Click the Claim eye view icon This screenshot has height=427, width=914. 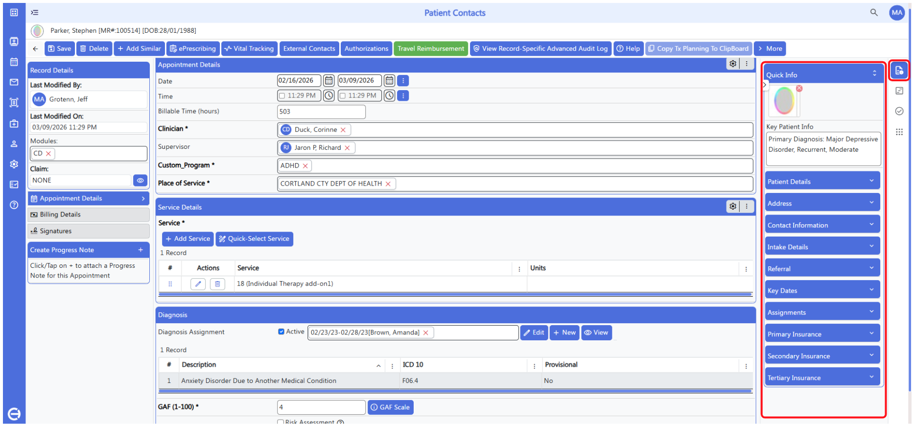tap(140, 180)
